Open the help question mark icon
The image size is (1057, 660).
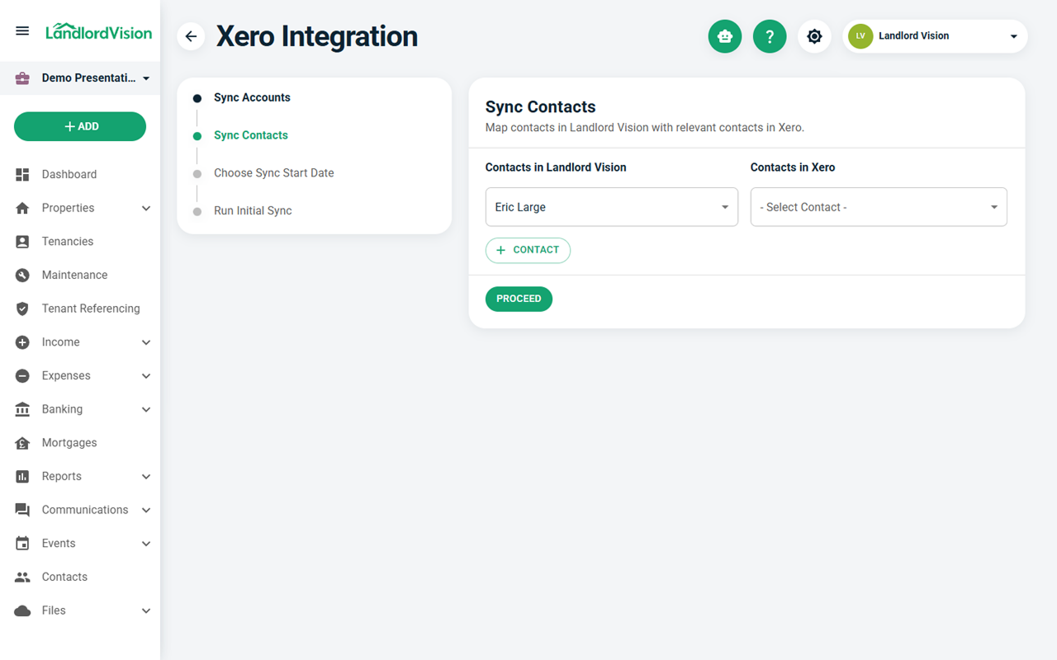770,36
